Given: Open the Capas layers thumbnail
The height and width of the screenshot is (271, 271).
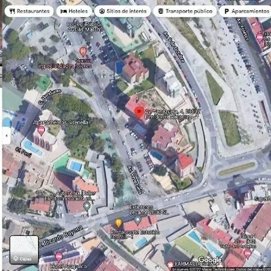Looking at the screenshot, I should pos(24,250).
